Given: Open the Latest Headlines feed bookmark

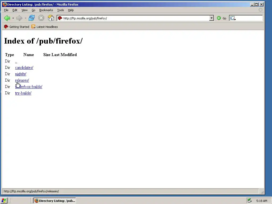Looking at the screenshot, I should (x=45, y=27).
